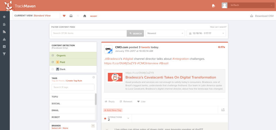Open the Newest sort dropdown
This screenshot has width=276, height=130.
(165, 33)
